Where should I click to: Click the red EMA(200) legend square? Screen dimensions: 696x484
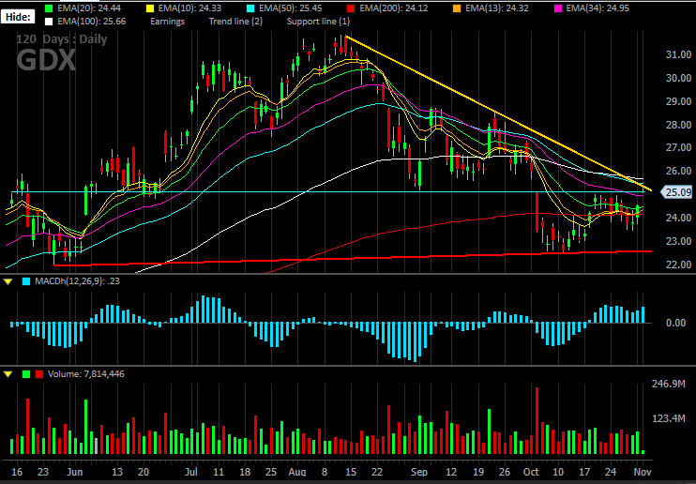pos(351,8)
